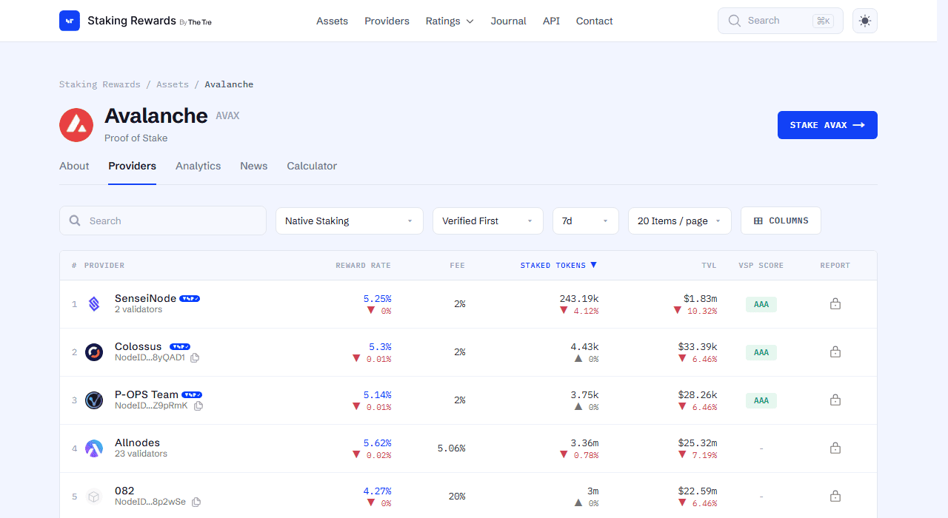This screenshot has height=518, width=948.
Task: Open the Verified First sort dropdown
Action: (x=488, y=221)
